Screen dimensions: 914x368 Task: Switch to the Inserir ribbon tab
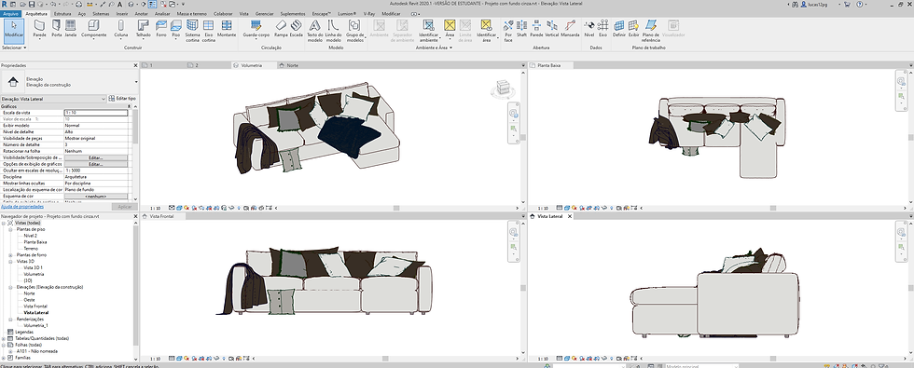(122, 13)
